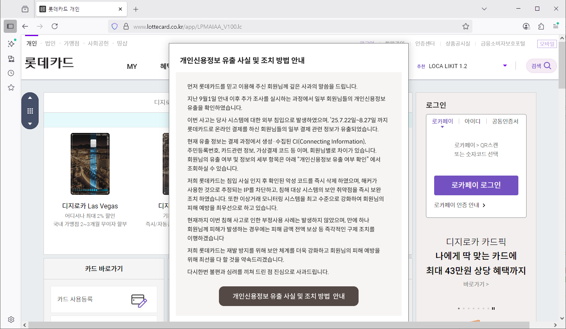Image resolution: width=566 pixels, height=329 pixels.
Task: Open sidebar bookmarks star icon
Action: tap(11, 87)
